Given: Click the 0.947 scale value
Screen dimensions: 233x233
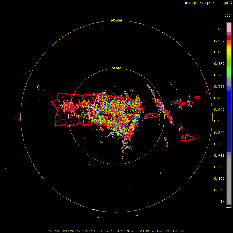Looking at the screenshot, I should 219,41.
